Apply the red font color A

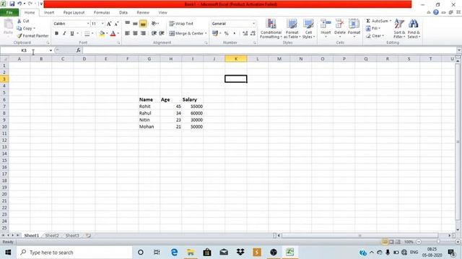tap(113, 34)
